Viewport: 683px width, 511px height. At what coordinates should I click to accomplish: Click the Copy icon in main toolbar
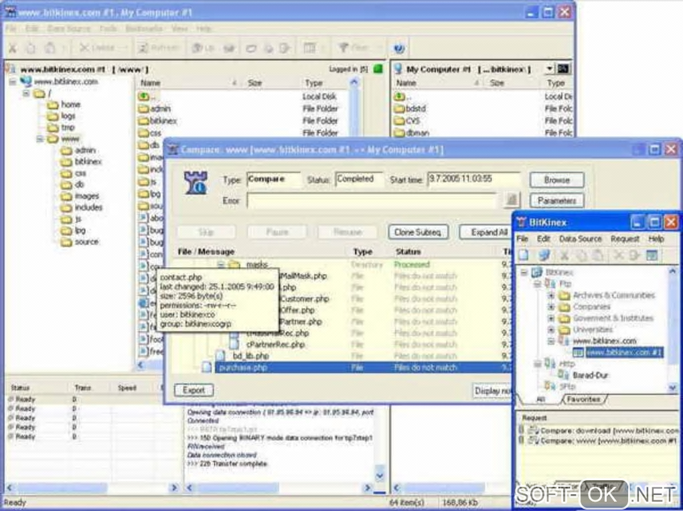(31, 48)
